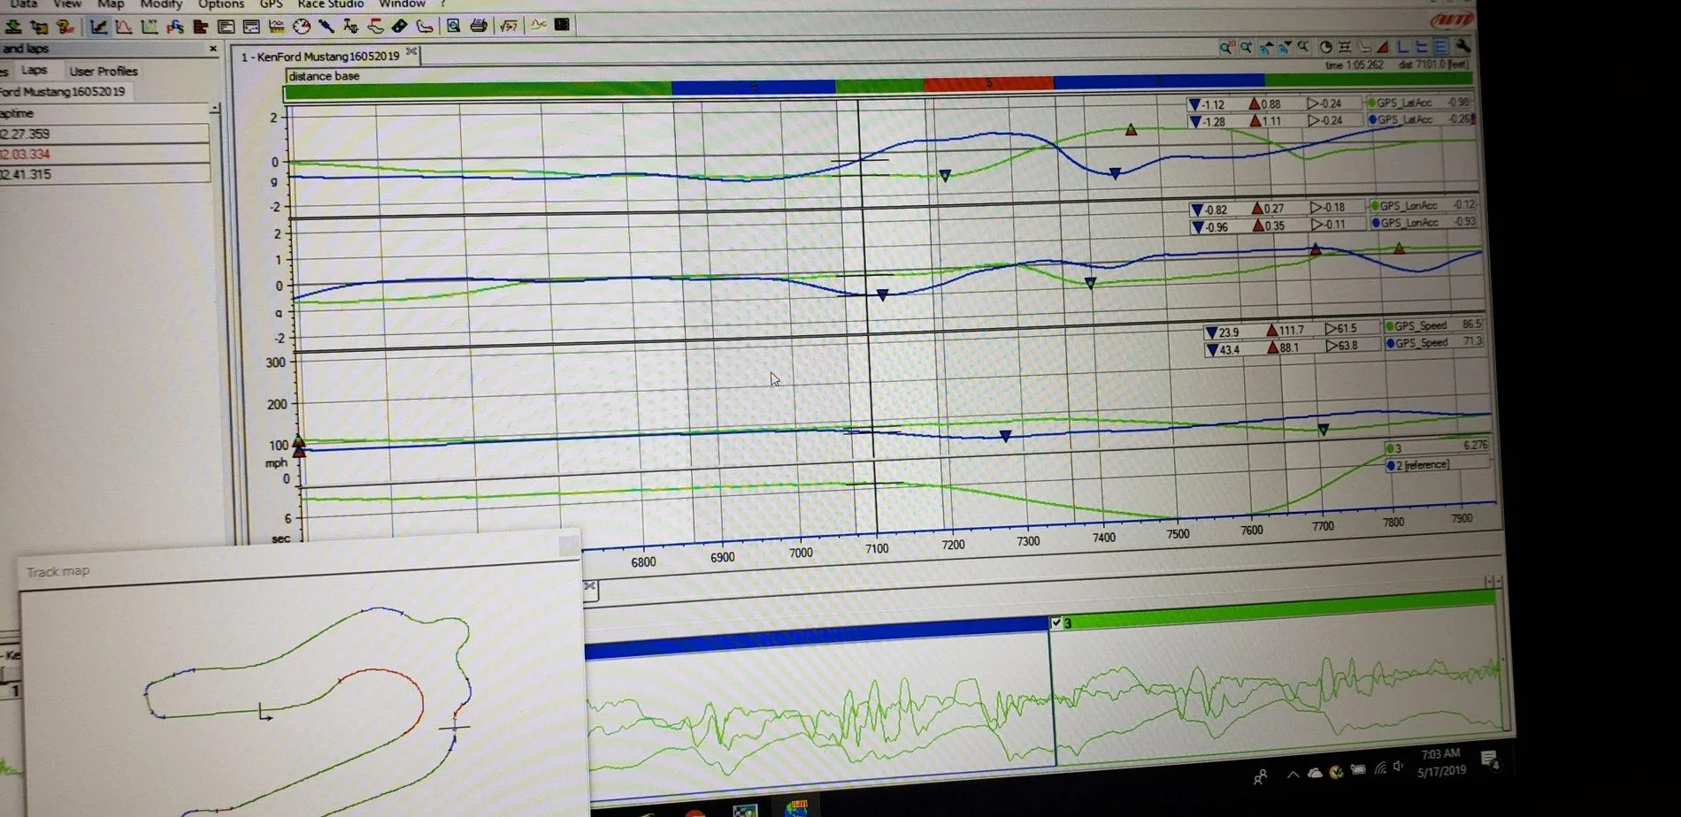Click the green GPS_Speed channel legend
This screenshot has width=1681, height=817.
(x=1433, y=325)
